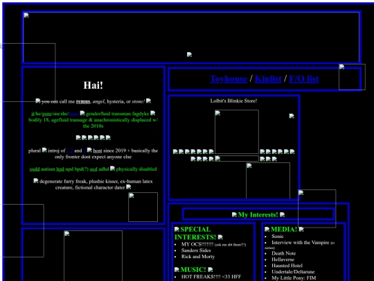Select 'Death Note' in the MEDIA list
374x281 pixels.
tap(283, 253)
